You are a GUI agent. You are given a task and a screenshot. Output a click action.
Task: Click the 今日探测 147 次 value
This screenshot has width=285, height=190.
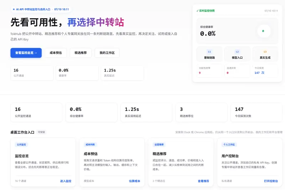259,73
